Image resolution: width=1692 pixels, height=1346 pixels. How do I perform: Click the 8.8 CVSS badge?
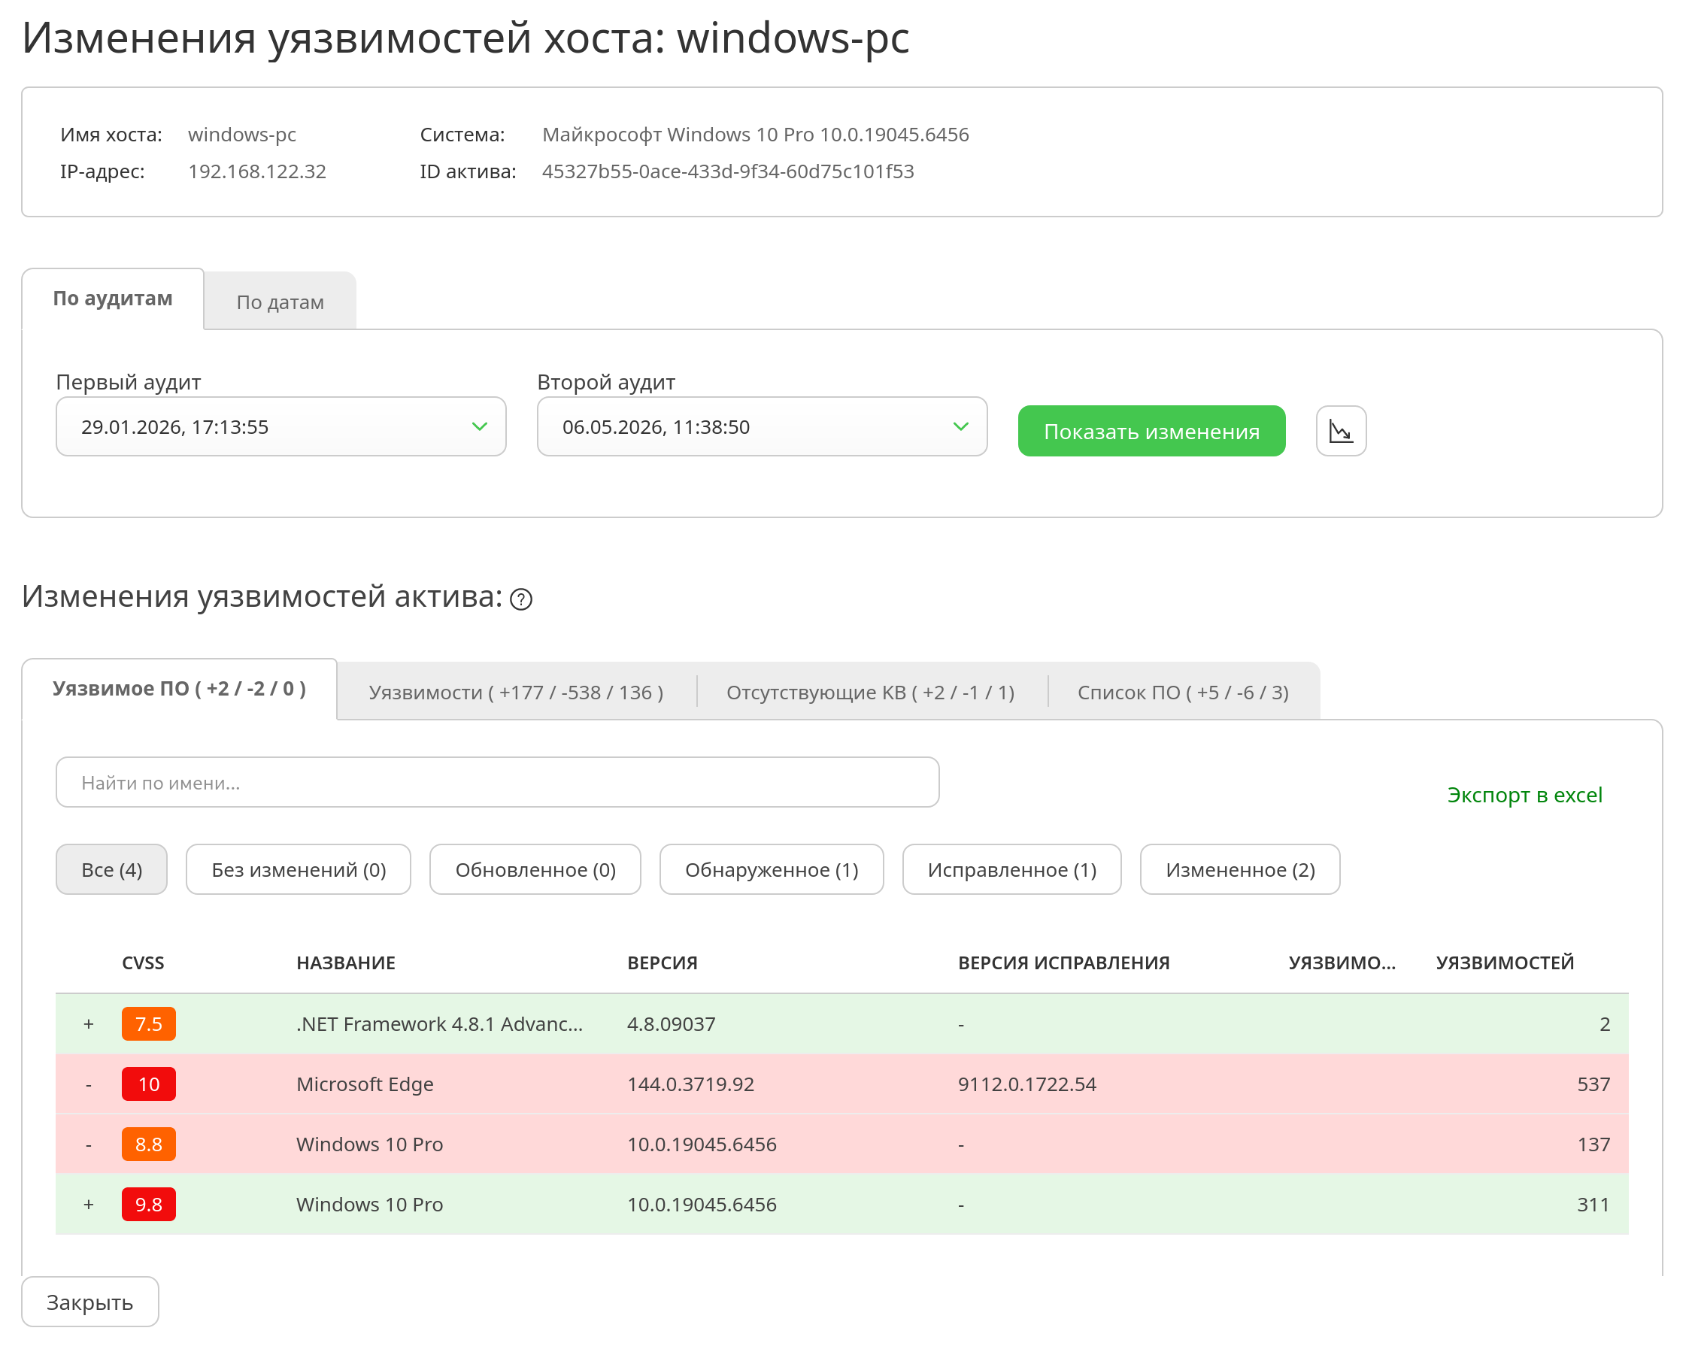[148, 1144]
